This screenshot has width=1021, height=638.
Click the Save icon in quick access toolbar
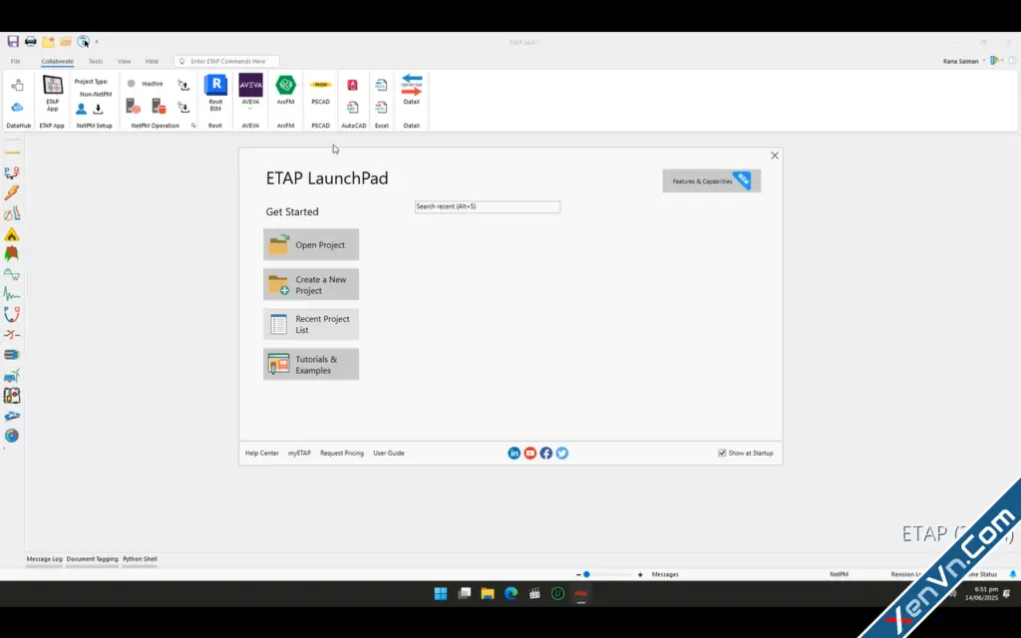[x=13, y=42]
